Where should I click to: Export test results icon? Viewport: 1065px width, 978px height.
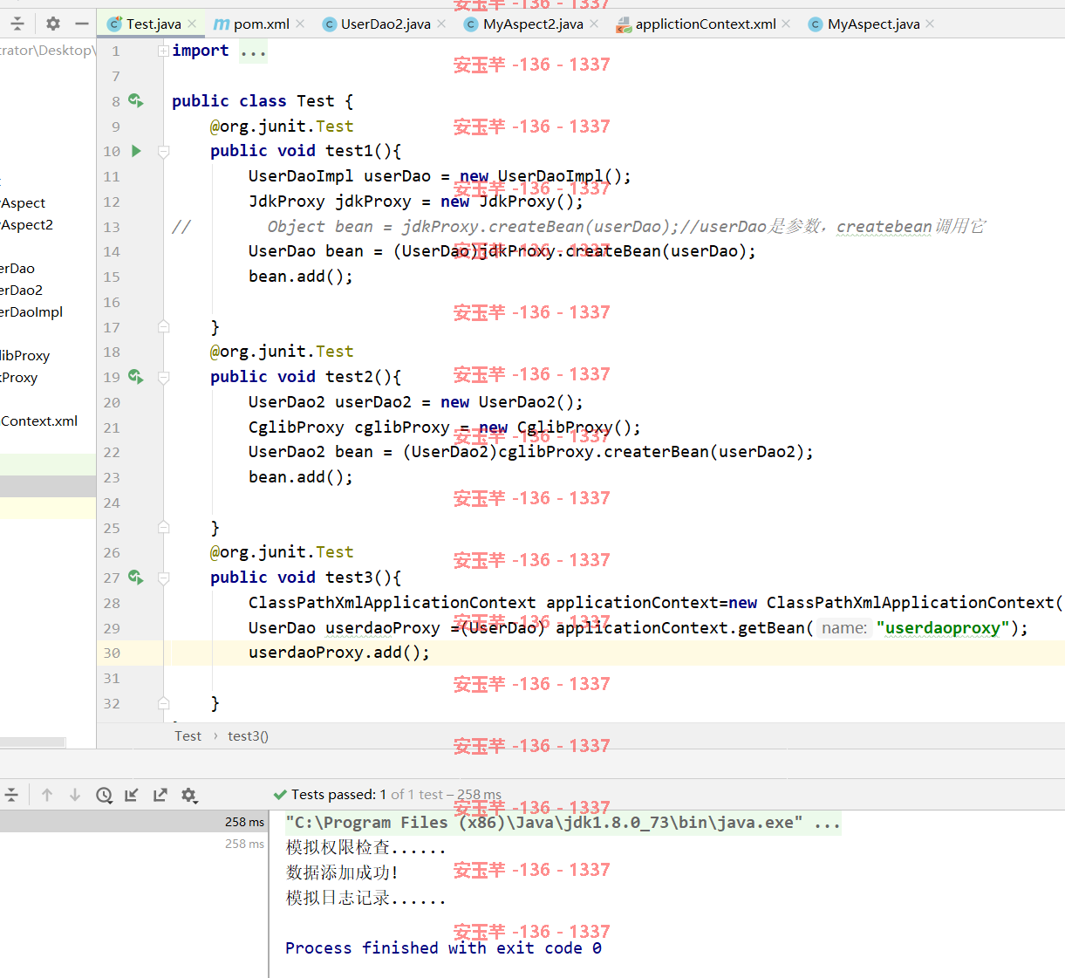(160, 795)
